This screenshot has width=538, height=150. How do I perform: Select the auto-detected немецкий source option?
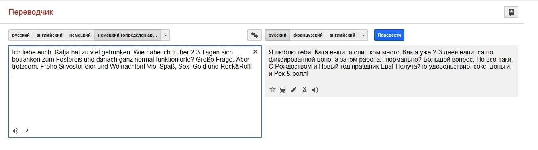[x=128, y=35]
